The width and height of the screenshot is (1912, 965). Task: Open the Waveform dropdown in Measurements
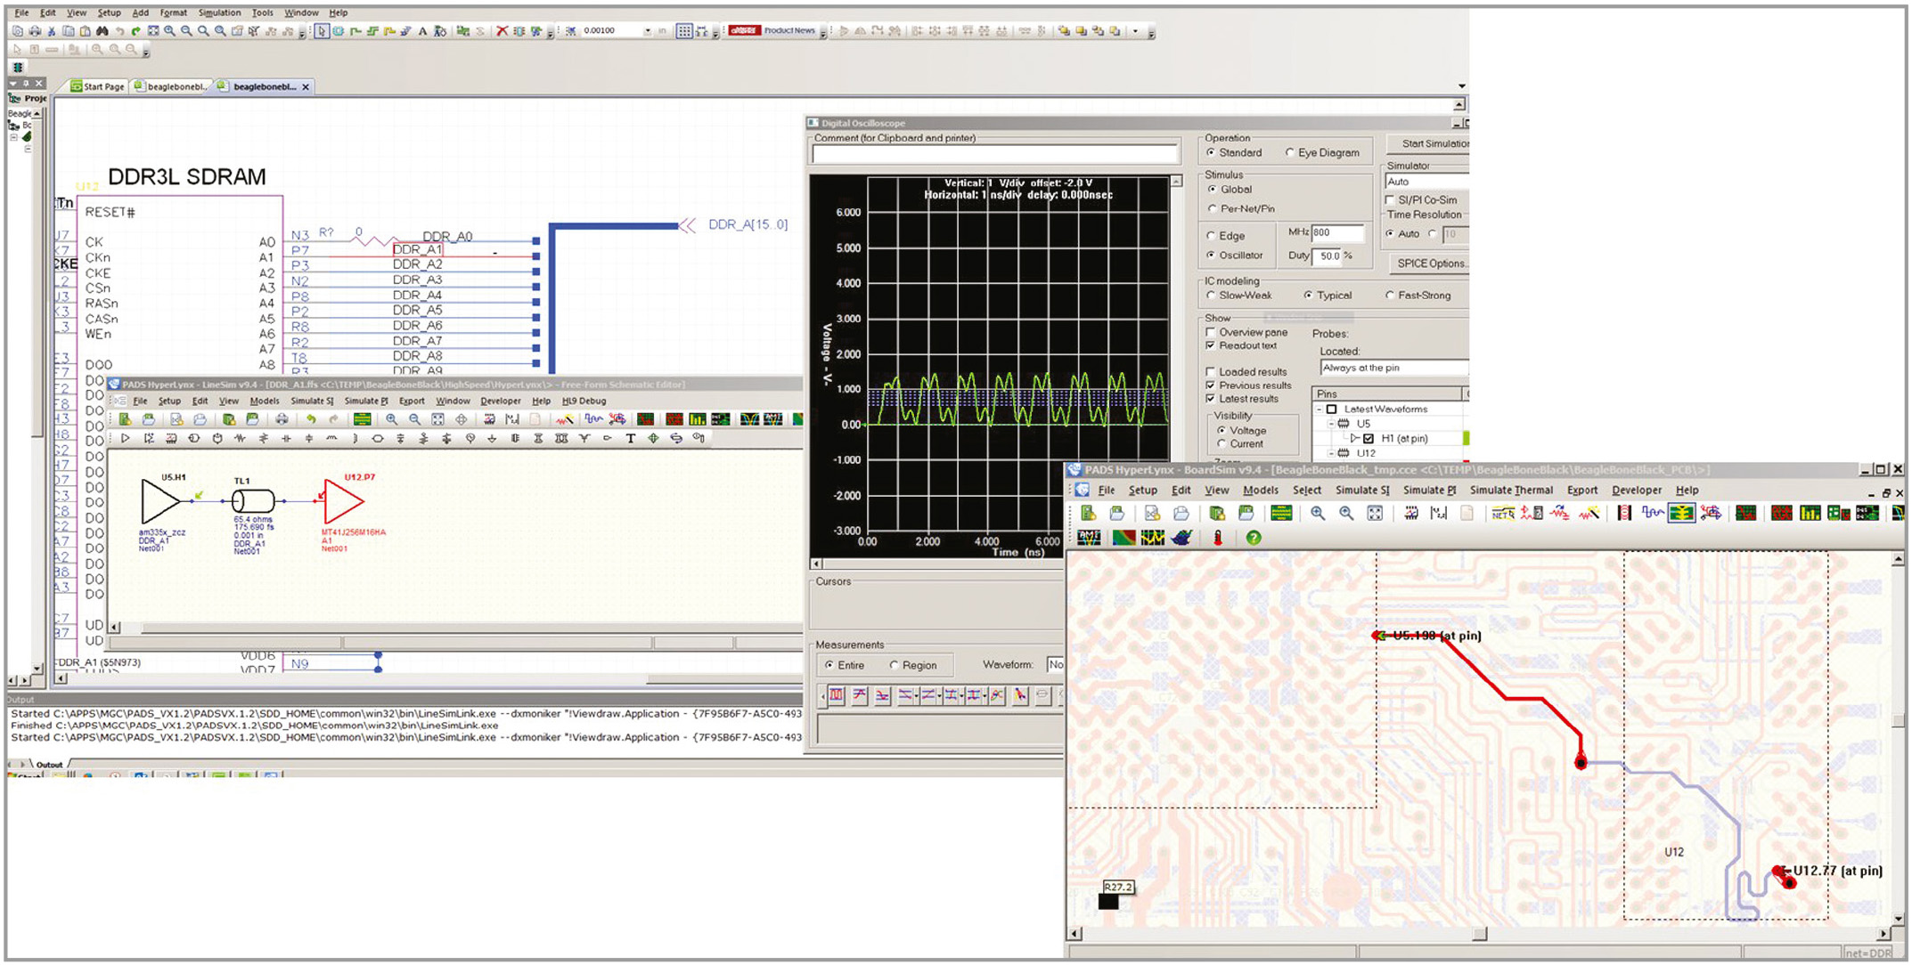click(1056, 665)
